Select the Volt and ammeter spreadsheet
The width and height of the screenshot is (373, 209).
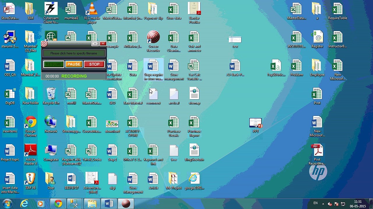[x=194, y=42]
